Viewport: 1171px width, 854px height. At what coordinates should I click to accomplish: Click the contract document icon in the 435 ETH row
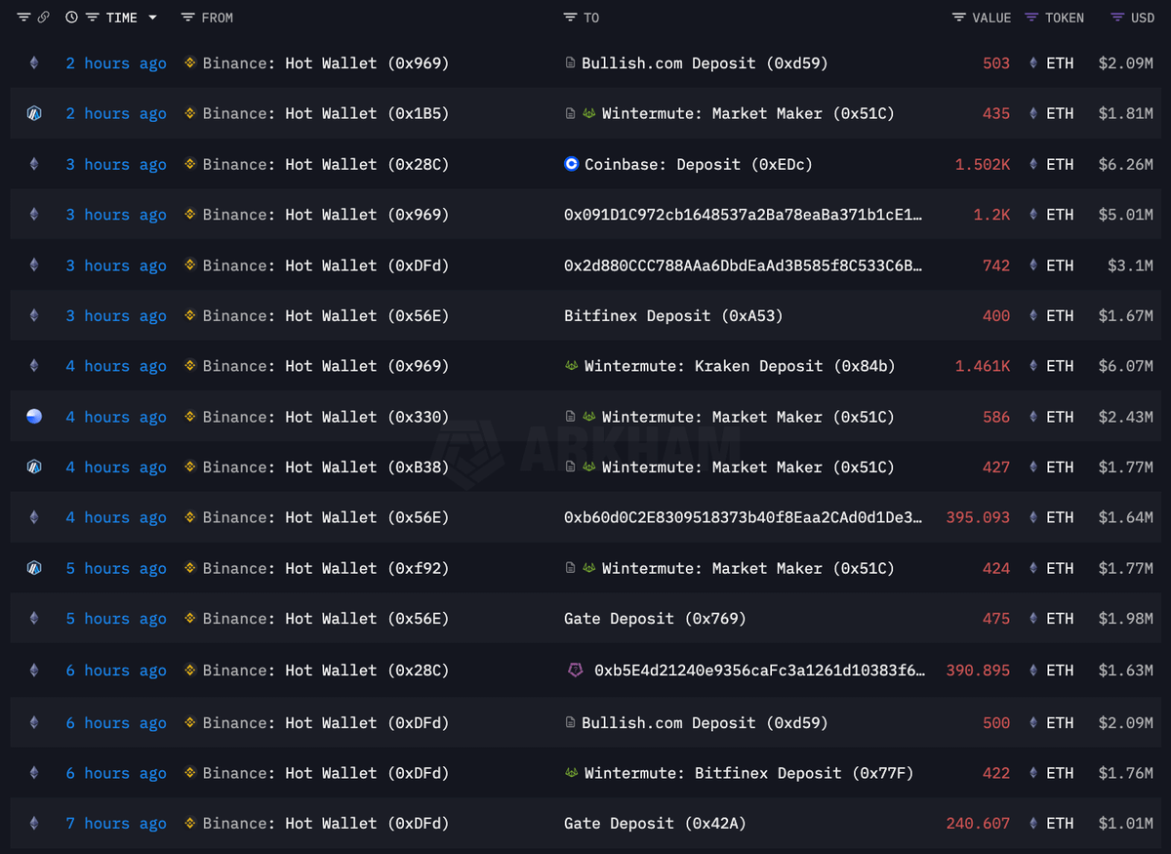(570, 113)
